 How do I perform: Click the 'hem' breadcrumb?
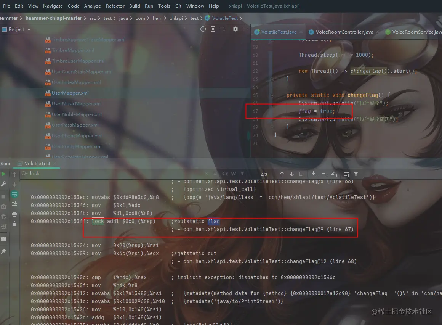[x=157, y=18]
